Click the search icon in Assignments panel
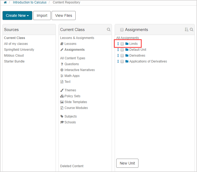197x172 pixels. [191, 30]
